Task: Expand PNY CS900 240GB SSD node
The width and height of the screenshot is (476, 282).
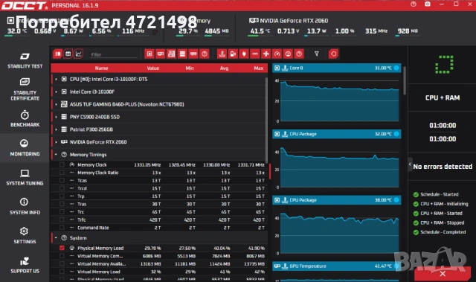Action: click(57, 117)
